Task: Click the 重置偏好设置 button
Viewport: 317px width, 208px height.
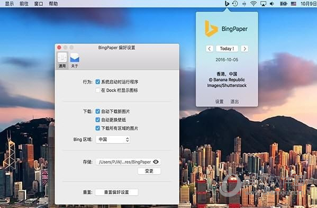Action: click(x=116, y=192)
